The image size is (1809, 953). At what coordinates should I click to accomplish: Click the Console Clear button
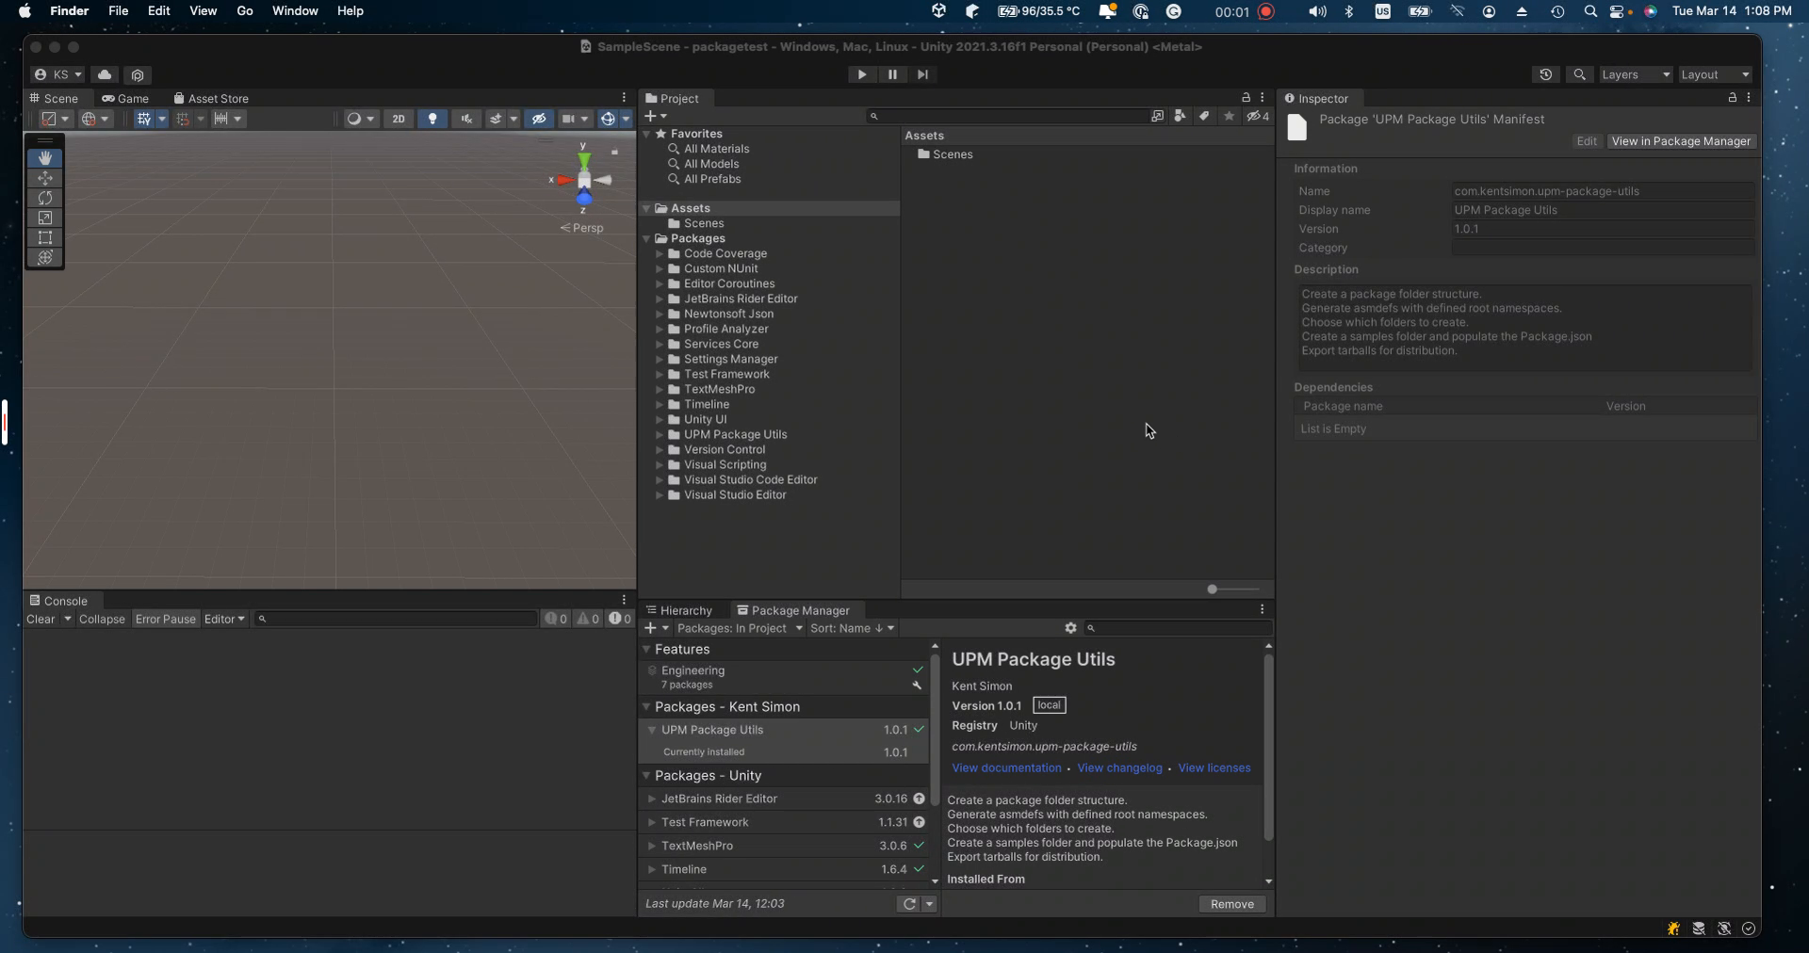click(x=41, y=619)
